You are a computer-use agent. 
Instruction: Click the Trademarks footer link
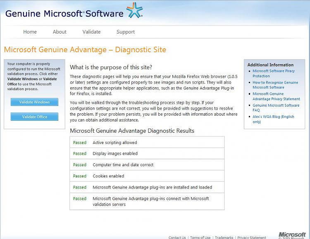[x=224, y=237]
